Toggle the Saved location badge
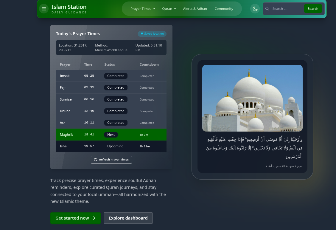This screenshot has width=336, height=230. point(152,34)
